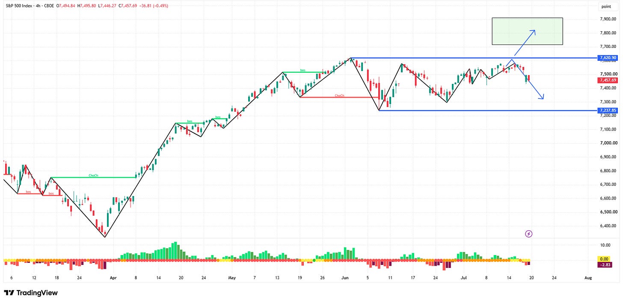Viewport: 623px width, 303px height.
Task: Click the 7,000.00 price axis label
Action: [x=608, y=143]
